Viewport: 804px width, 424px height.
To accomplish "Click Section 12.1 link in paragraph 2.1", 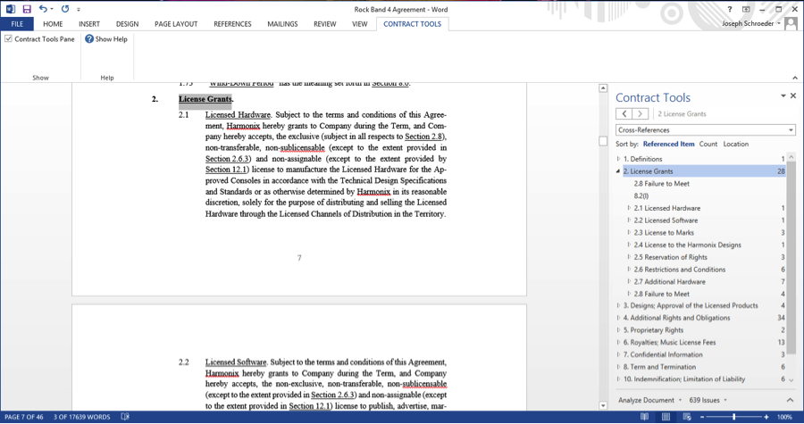I will [x=226, y=170].
